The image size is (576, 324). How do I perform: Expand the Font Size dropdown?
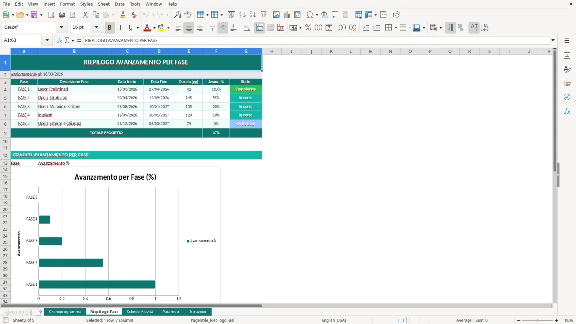point(96,28)
